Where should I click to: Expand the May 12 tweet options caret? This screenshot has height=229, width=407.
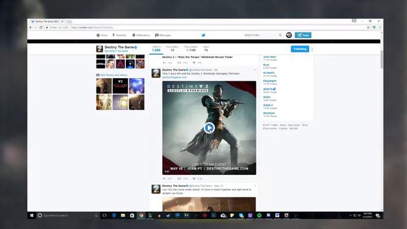(x=255, y=186)
